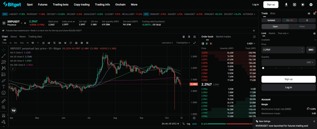The width and height of the screenshot is (317, 129).
Task: Open the Copy trading menu
Action: (82, 5)
